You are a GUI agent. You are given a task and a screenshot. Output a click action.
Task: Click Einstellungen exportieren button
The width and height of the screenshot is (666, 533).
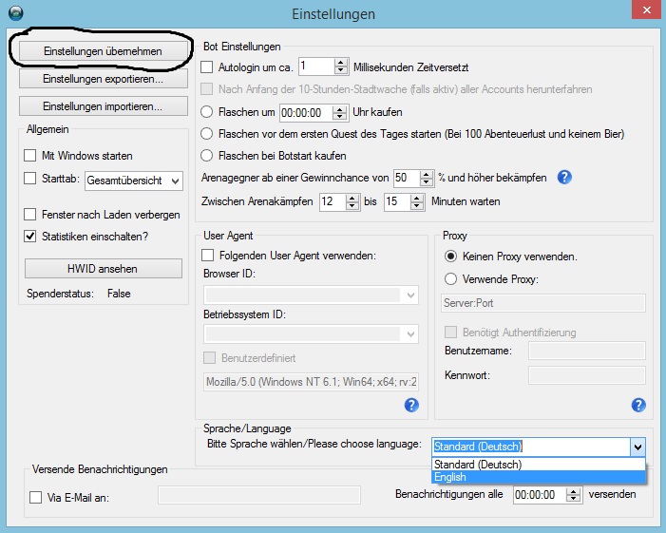pos(104,79)
